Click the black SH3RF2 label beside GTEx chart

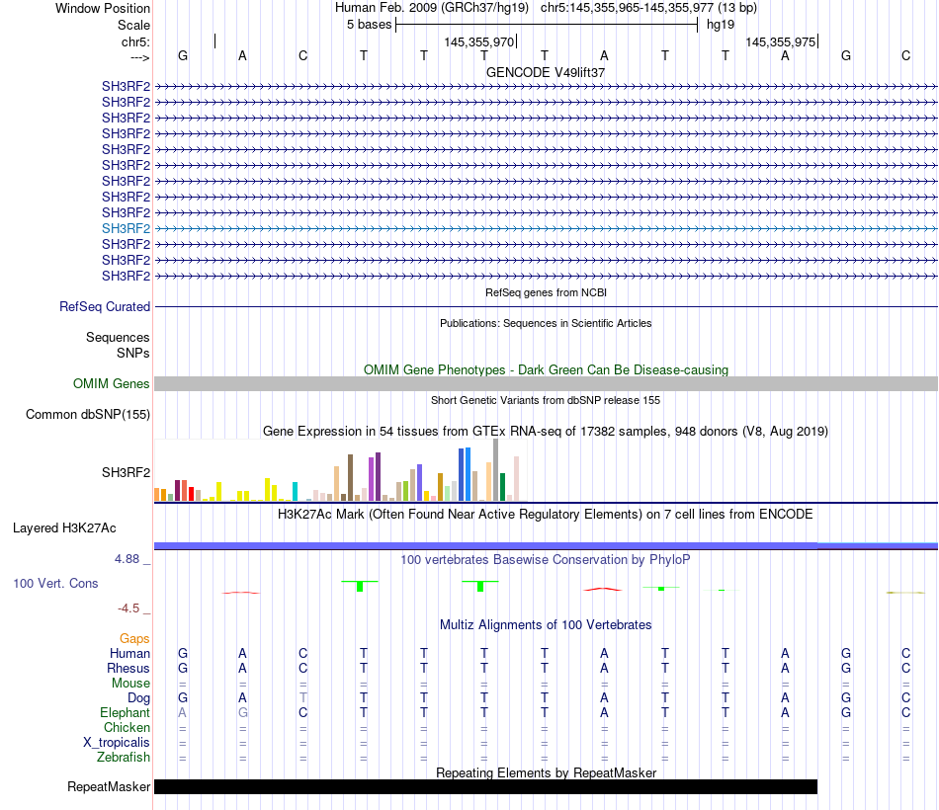click(126, 473)
